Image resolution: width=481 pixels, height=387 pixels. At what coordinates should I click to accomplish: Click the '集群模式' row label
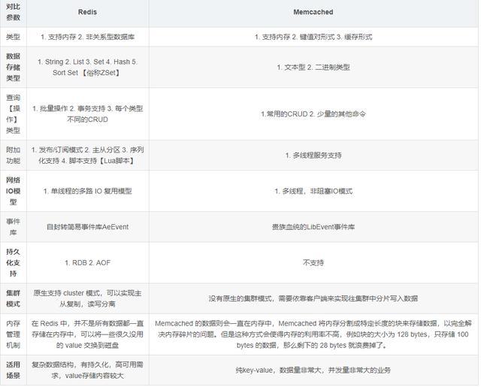14,298
